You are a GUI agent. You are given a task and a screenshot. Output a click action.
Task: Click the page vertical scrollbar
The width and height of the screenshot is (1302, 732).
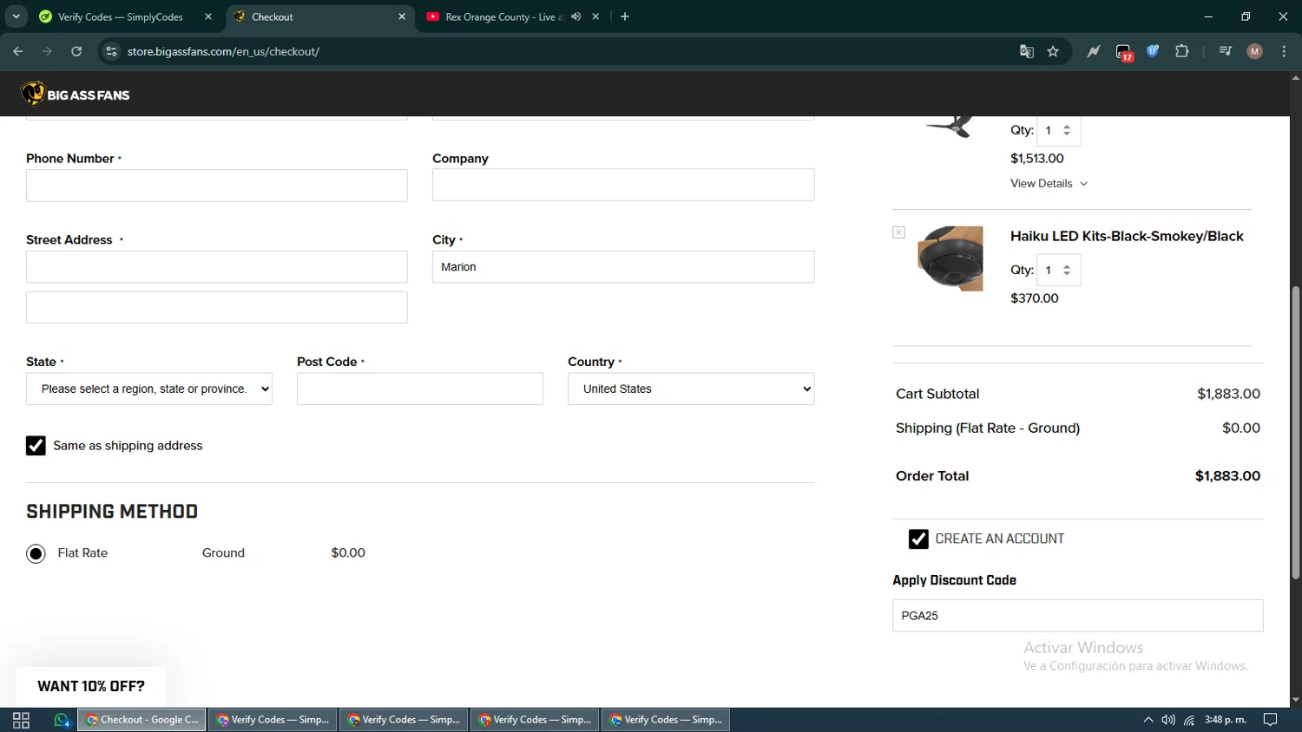[1295, 432]
